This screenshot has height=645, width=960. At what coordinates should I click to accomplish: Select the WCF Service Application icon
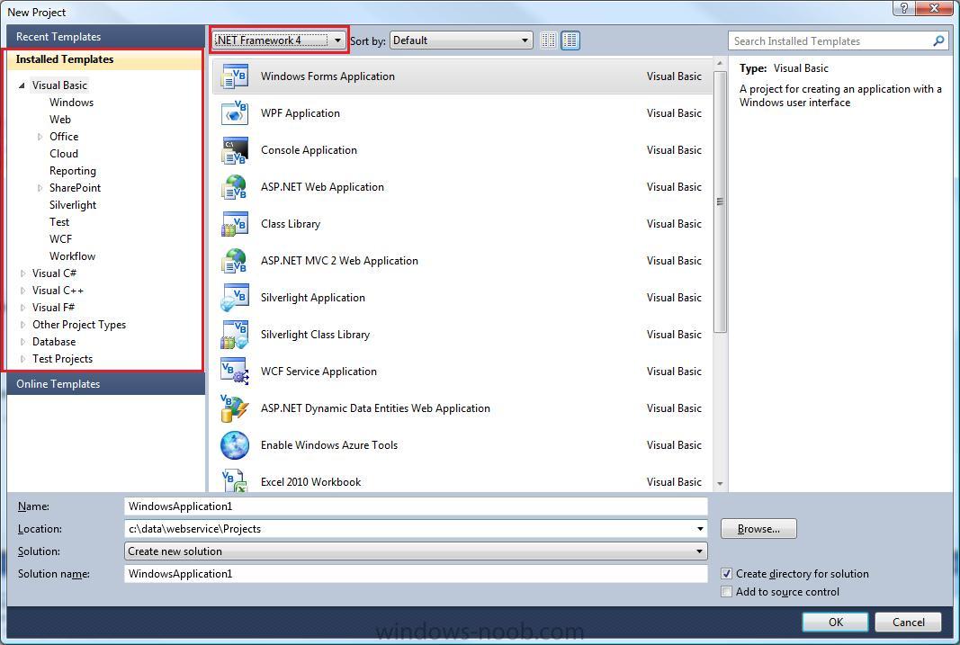235,372
